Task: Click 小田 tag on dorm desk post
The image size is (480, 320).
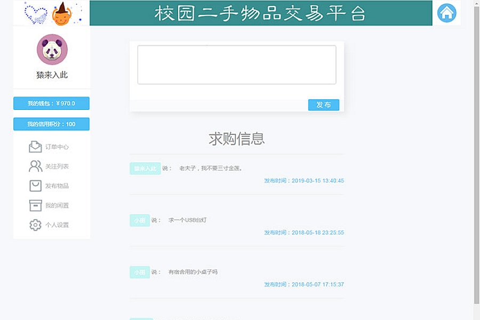Action: coord(140,272)
